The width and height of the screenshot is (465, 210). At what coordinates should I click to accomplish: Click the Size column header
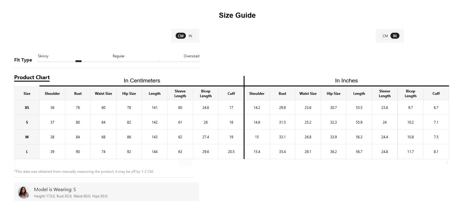[x=27, y=94]
